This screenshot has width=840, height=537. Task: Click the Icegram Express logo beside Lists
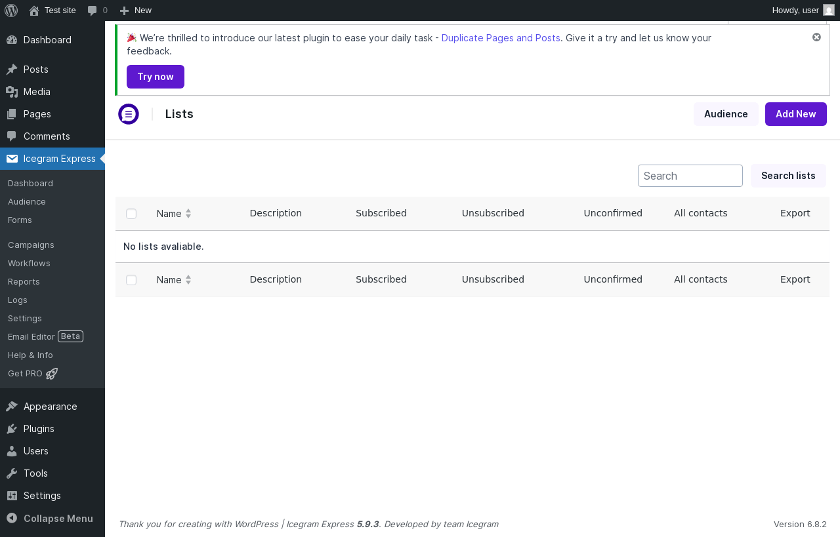click(x=129, y=114)
